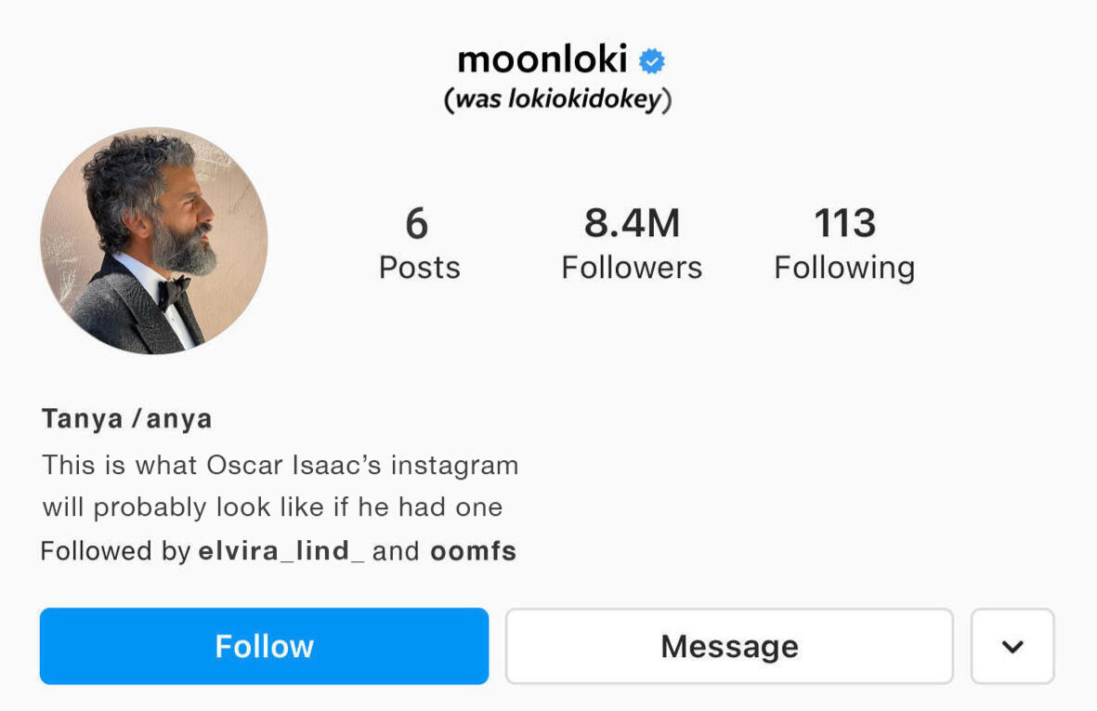Click the moonloki username heading
Screen dimensions: 1097x711
coord(542,60)
